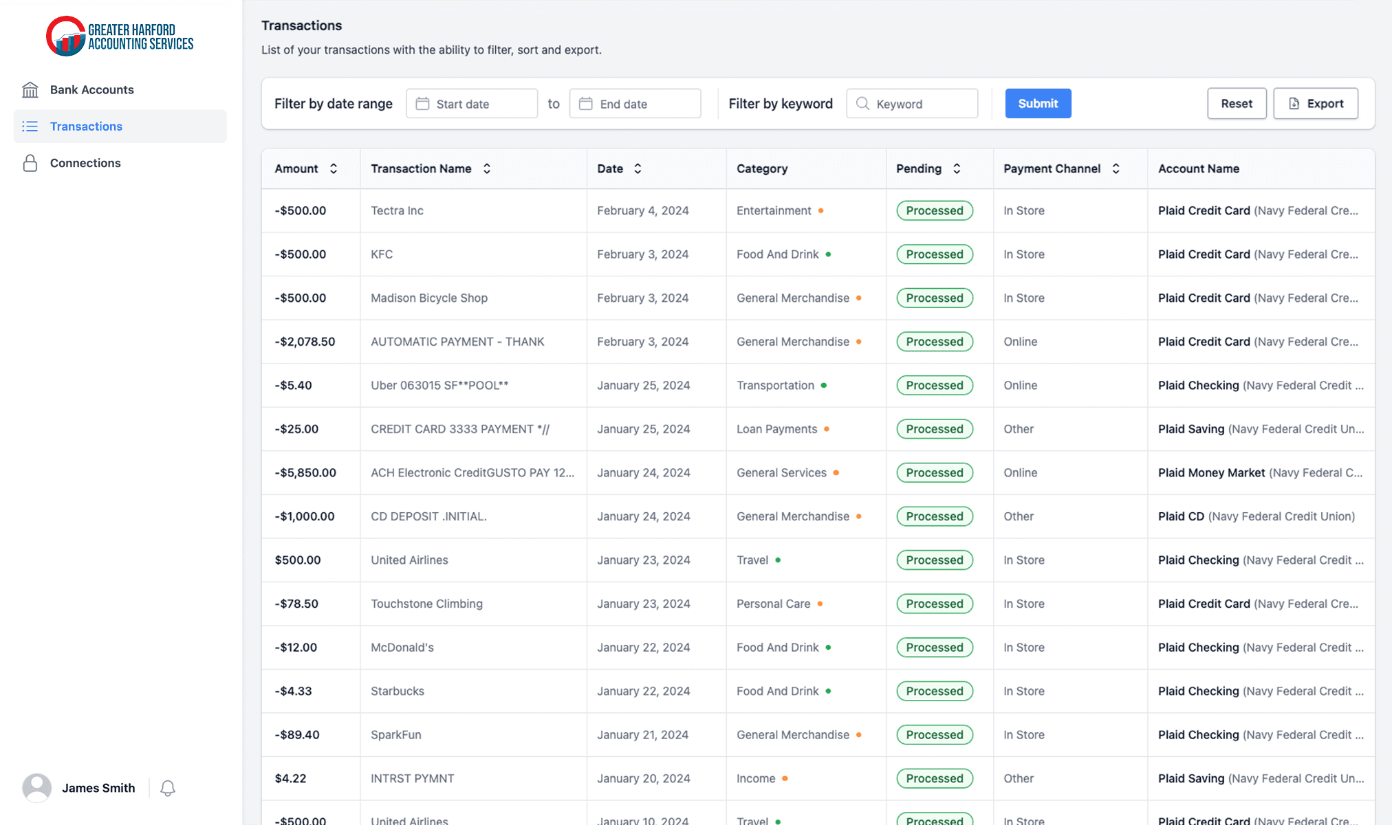Reset the applied filters
Screen dimensions: 1392x825
1237,103
